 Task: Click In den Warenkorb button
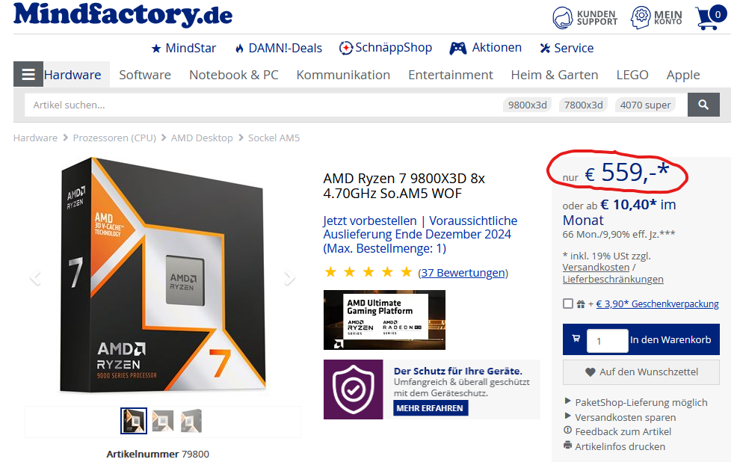[x=641, y=339]
